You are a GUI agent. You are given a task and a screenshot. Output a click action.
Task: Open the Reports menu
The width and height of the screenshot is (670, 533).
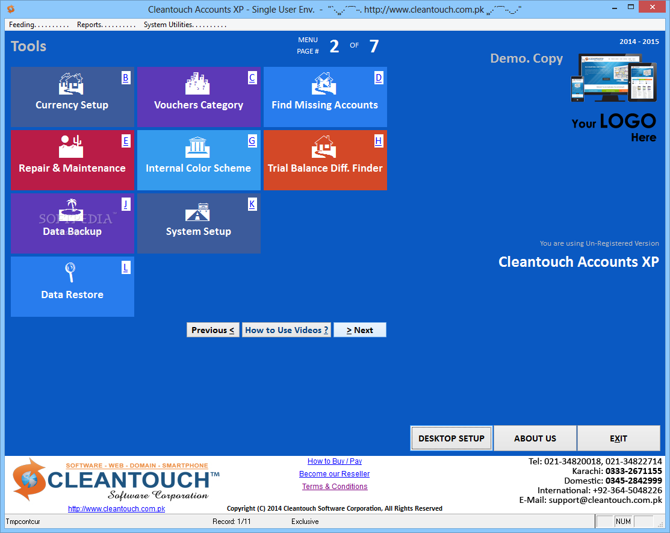click(106, 25)
